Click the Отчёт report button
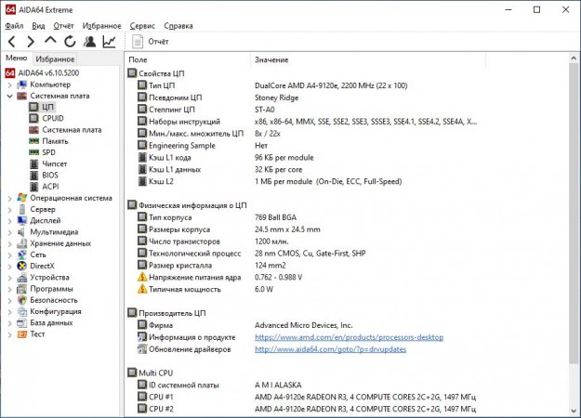The image size is (581, 418). (x=150, y=42)
